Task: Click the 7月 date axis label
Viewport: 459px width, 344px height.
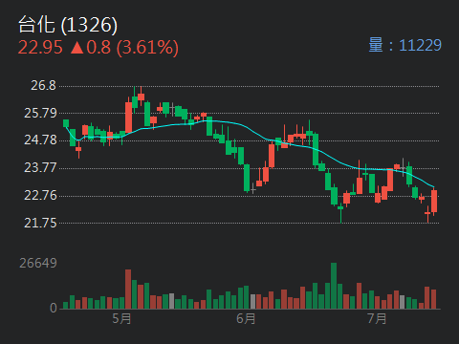Action: pos(377,318)
